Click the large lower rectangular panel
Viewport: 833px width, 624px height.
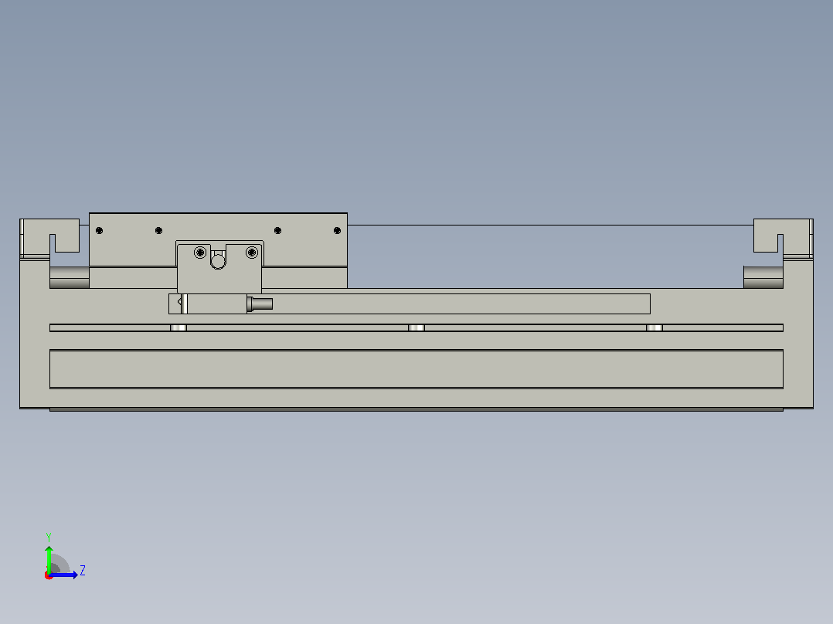(x=416, y=369)
